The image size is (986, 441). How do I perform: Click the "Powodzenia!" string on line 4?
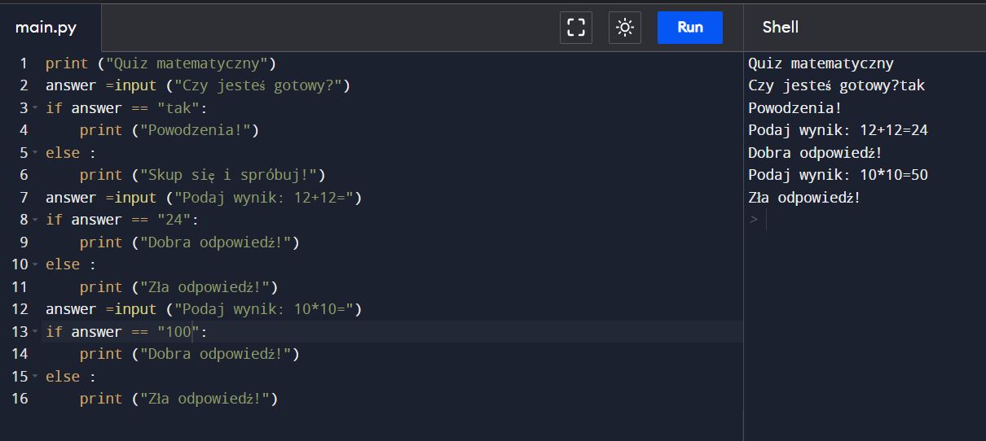(196, 130)
